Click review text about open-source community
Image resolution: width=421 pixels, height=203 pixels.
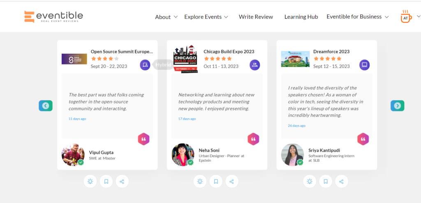106,102
